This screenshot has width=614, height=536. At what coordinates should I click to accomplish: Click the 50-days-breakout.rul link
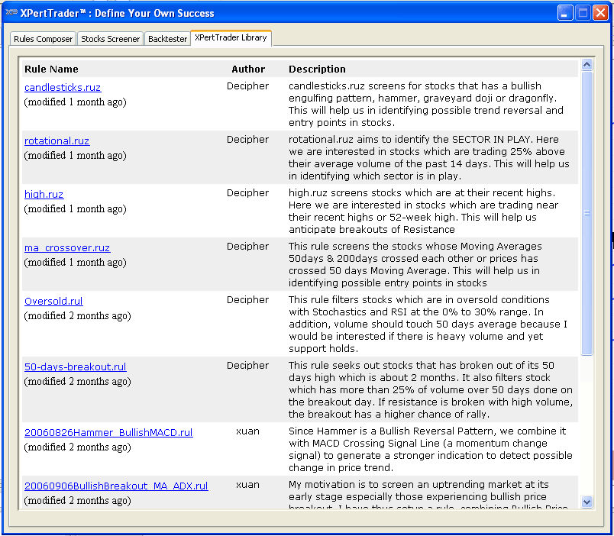click(75, 367)
